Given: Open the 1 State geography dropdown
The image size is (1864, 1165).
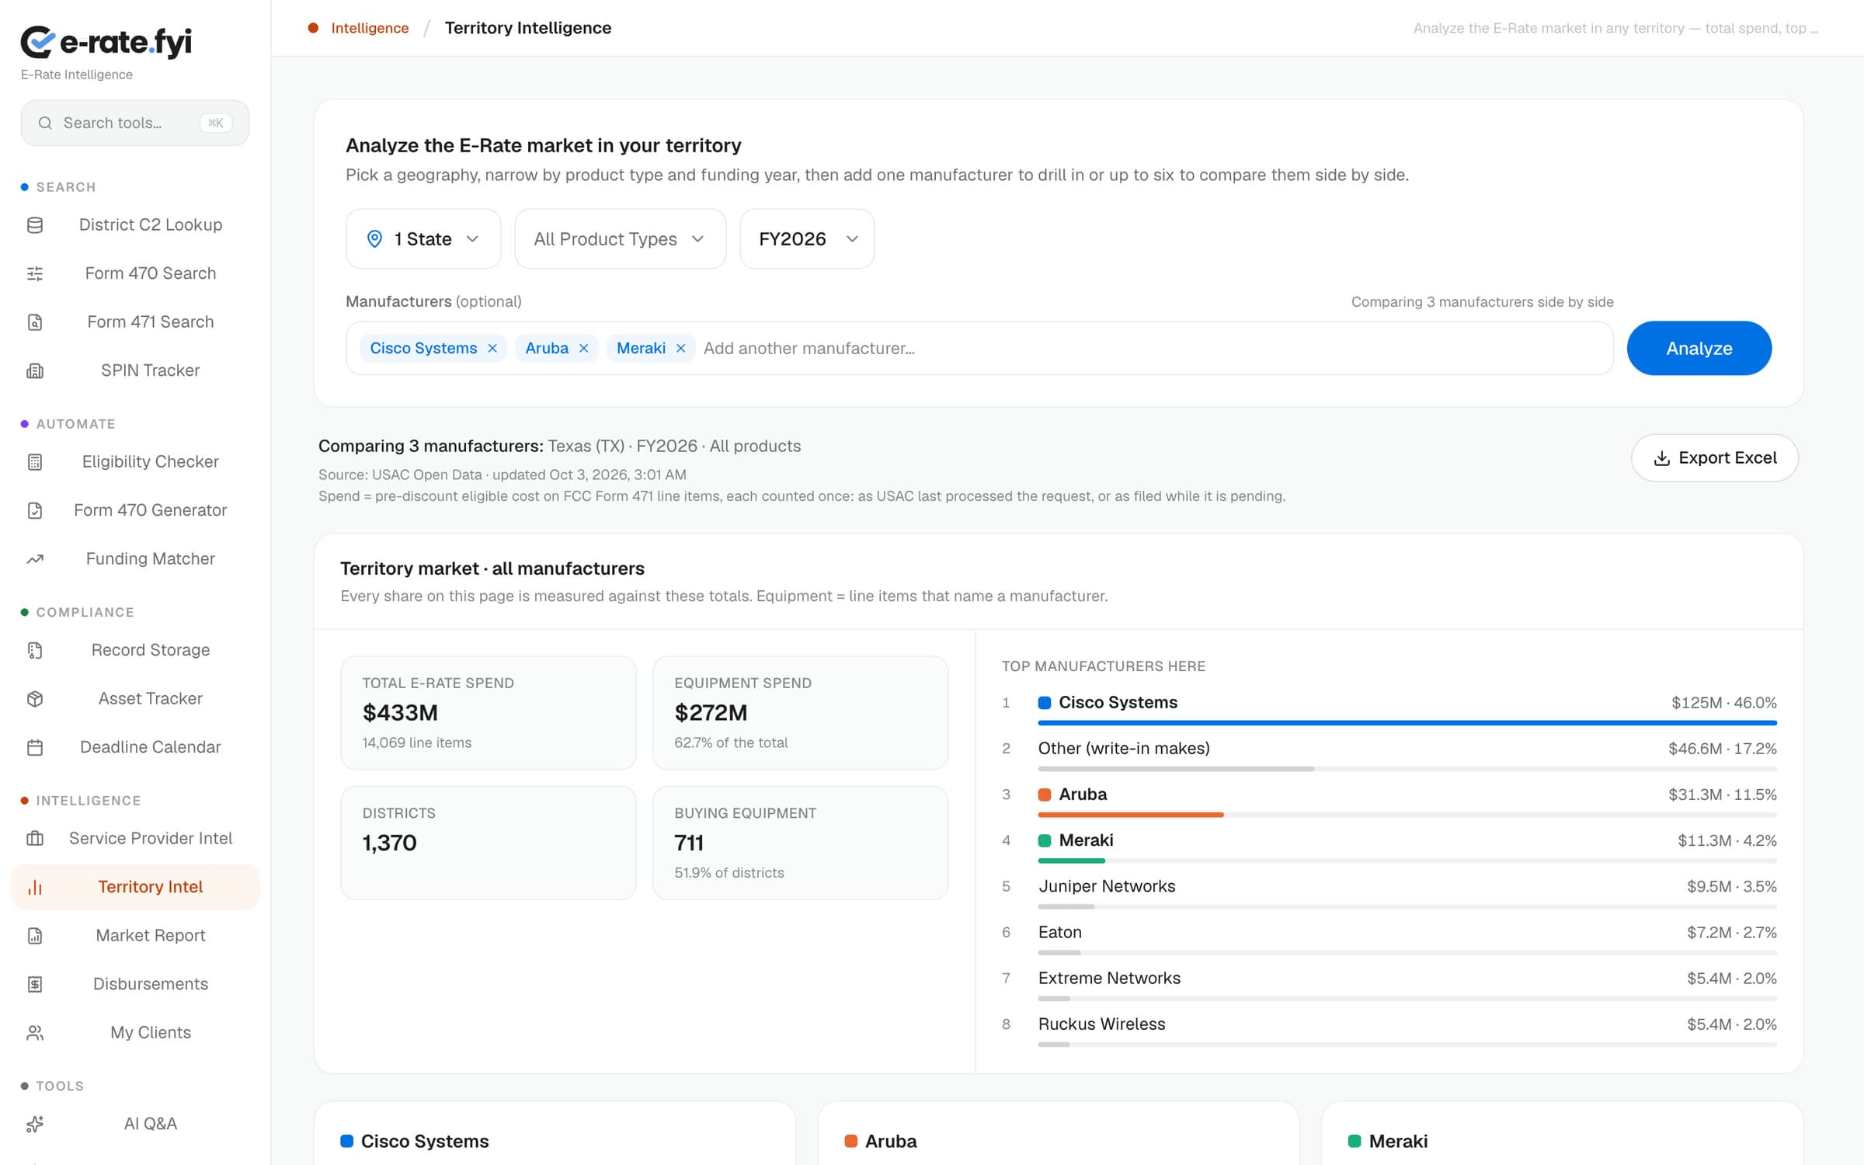Looking at the screenshot, I should 423,239.
